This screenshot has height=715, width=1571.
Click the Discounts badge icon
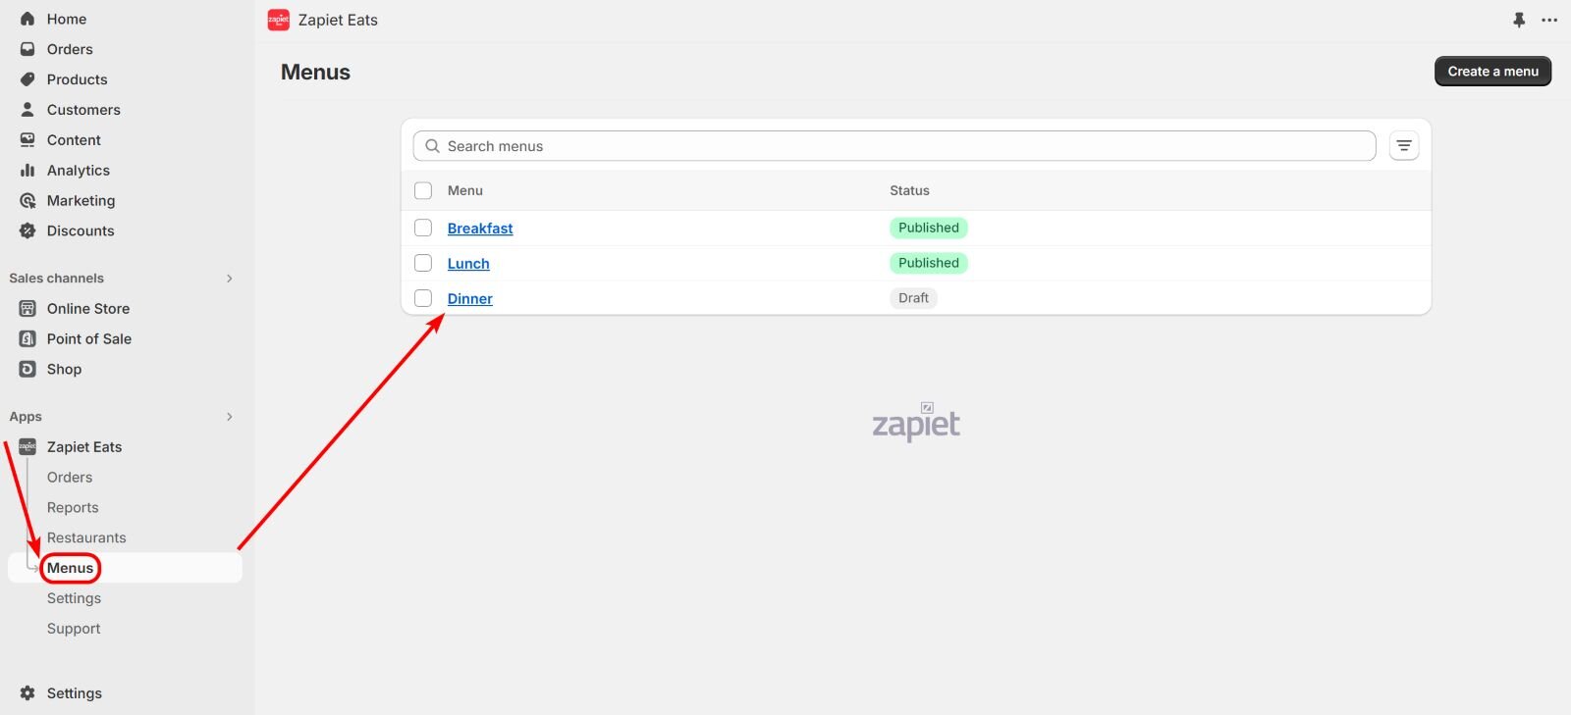(x=27, y=231)
